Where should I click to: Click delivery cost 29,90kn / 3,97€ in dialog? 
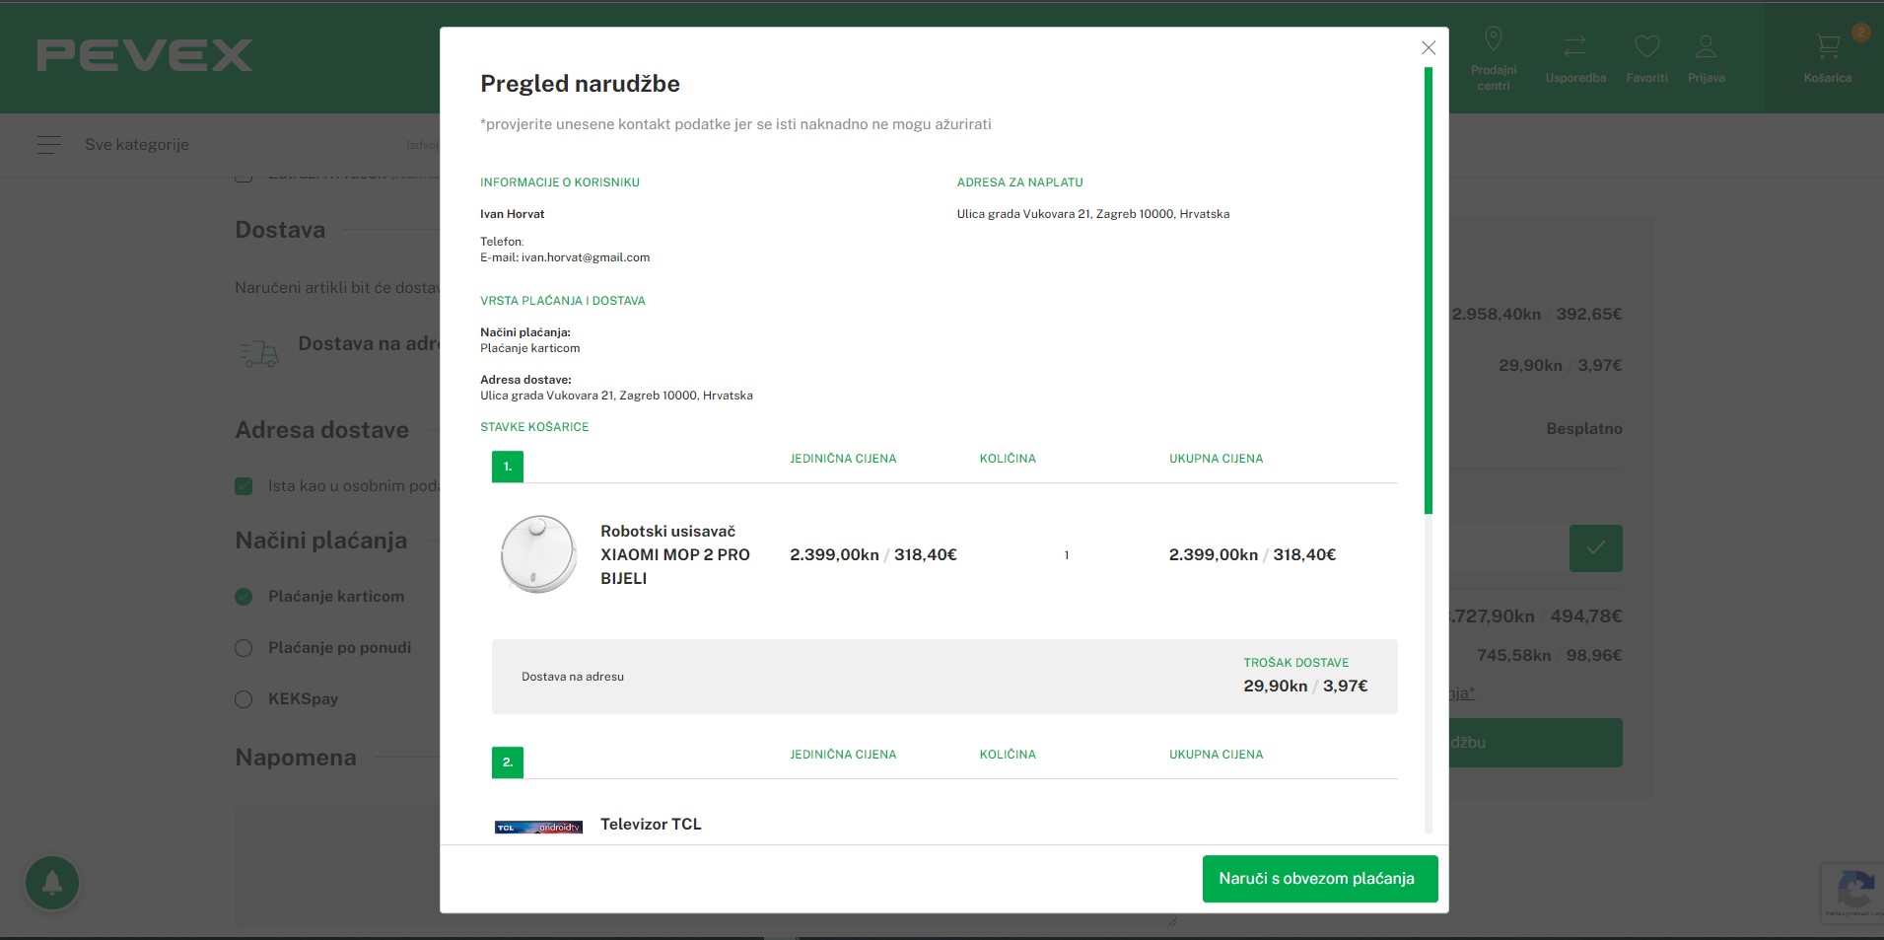pyautogui.click(x=1305, y=687)
